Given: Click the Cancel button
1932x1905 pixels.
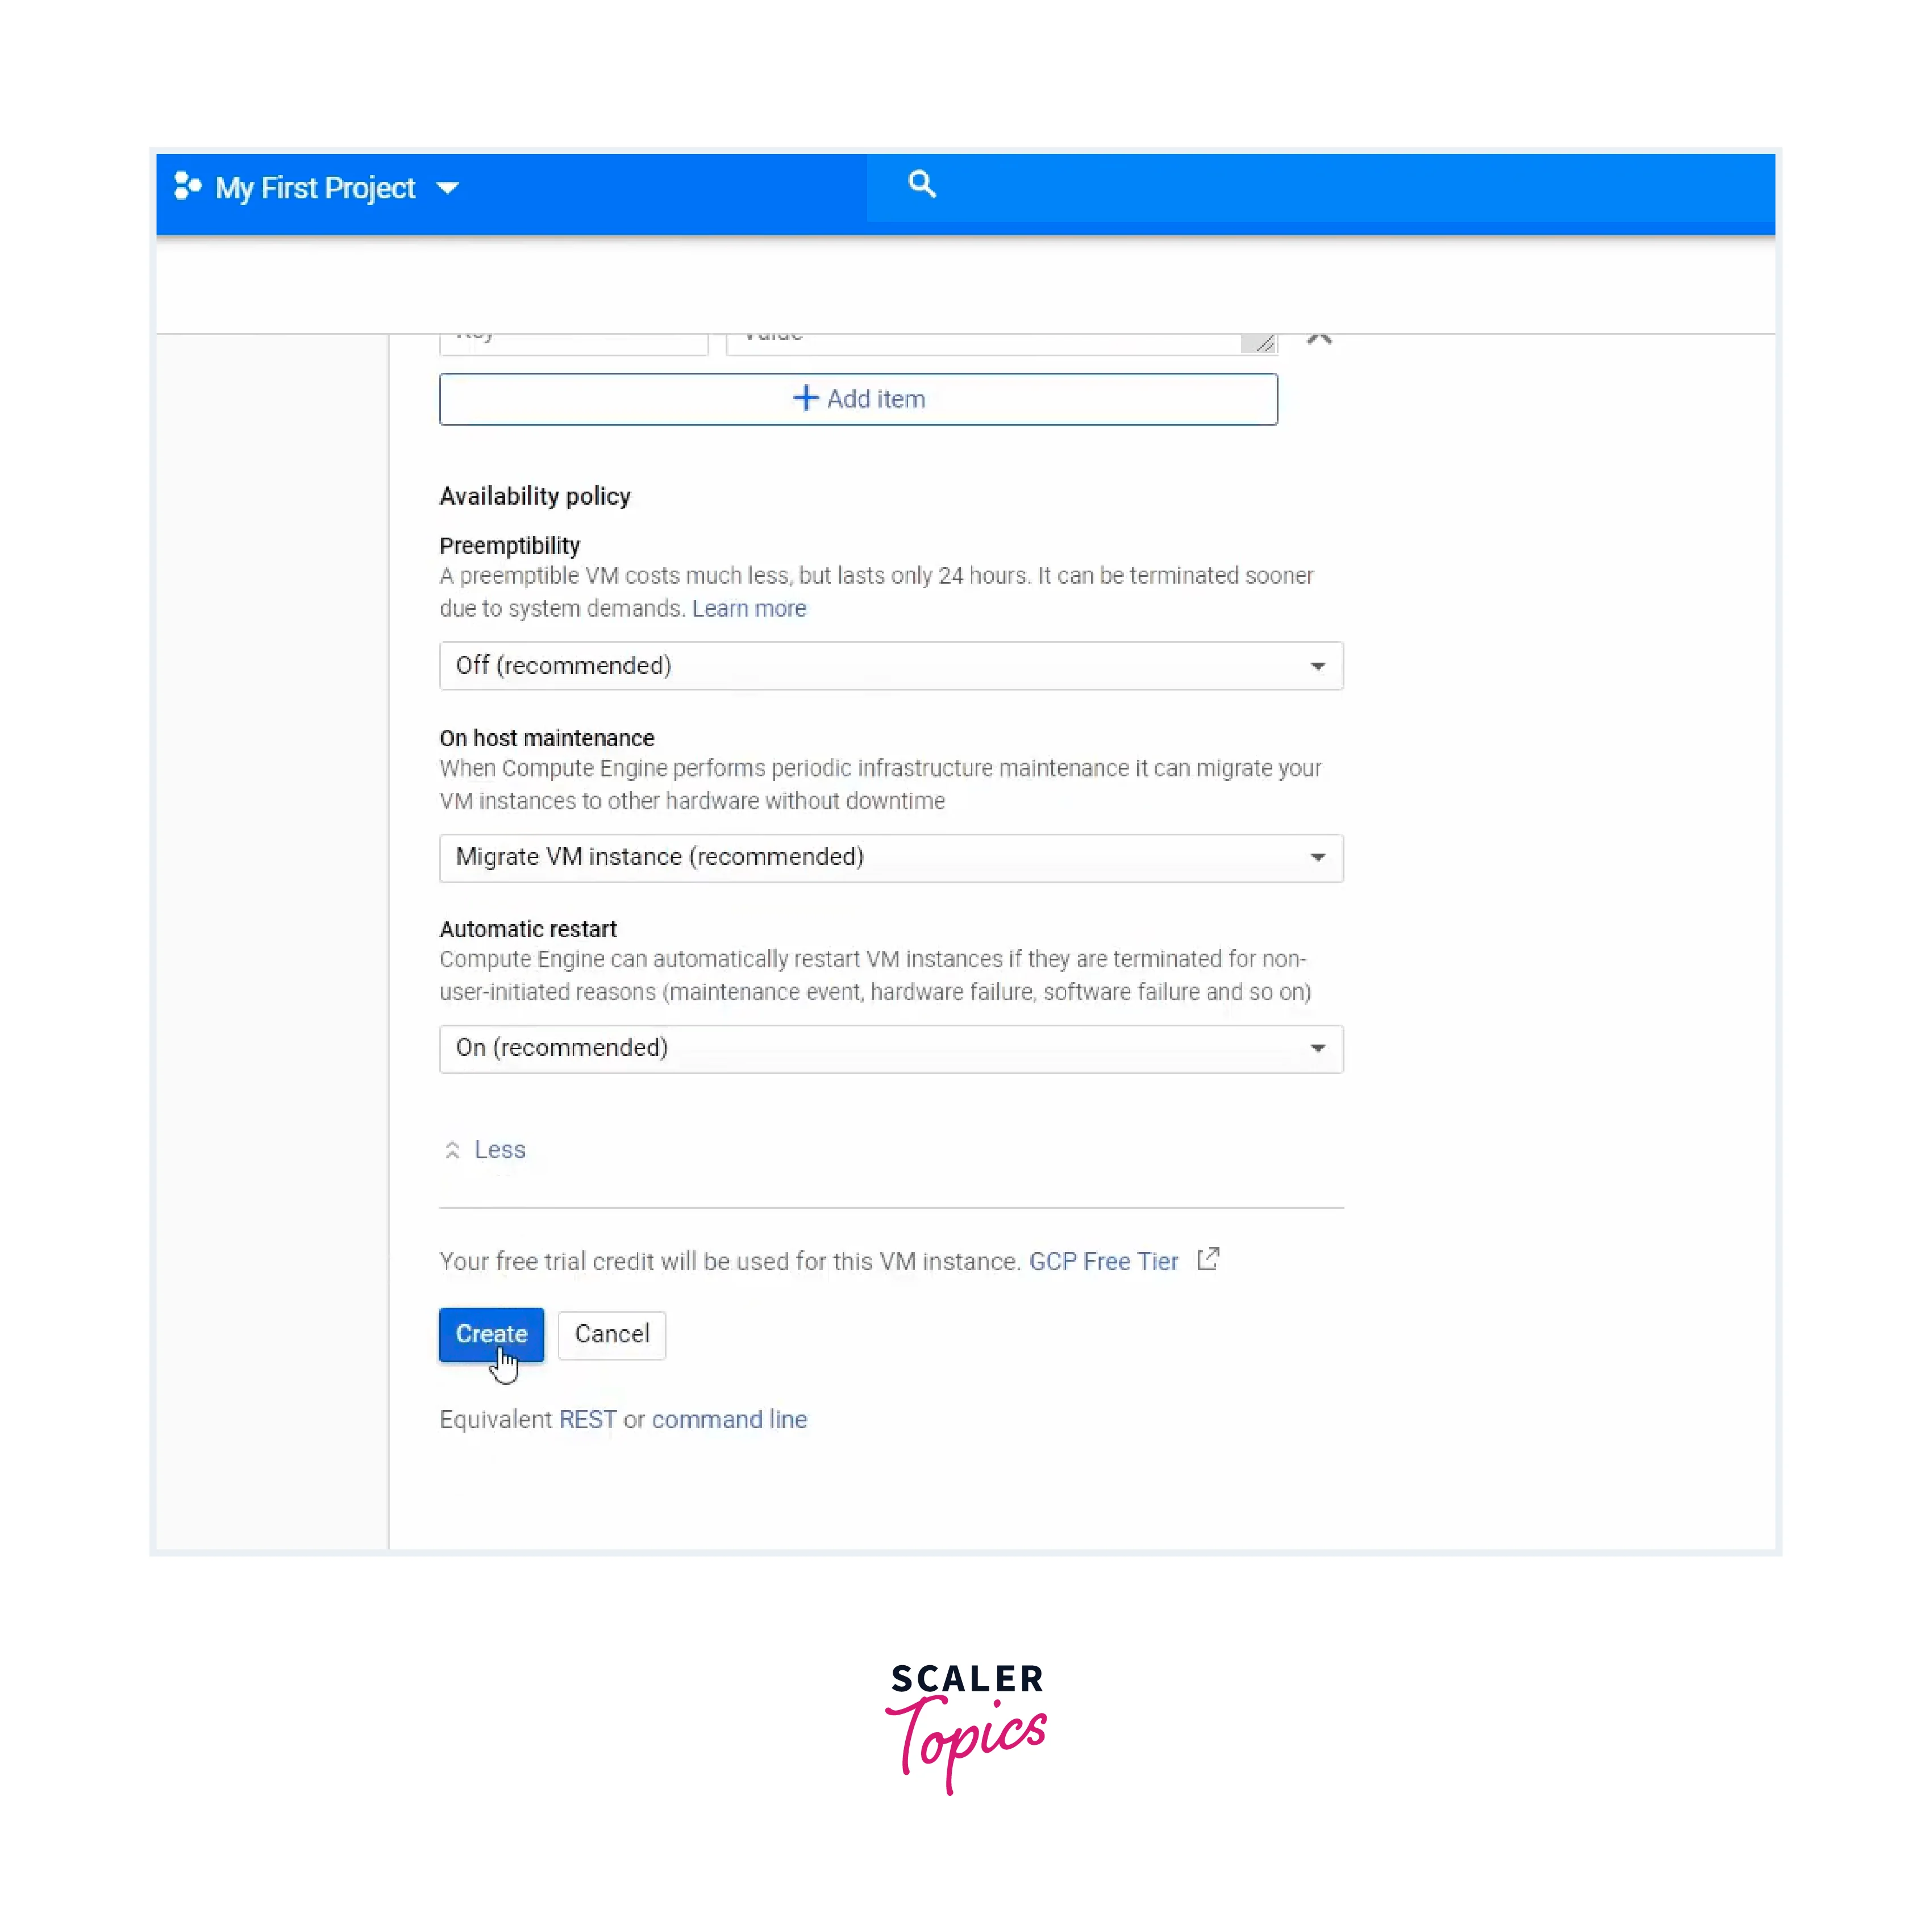Looking at the screenshot, I should pos(612,1333).
